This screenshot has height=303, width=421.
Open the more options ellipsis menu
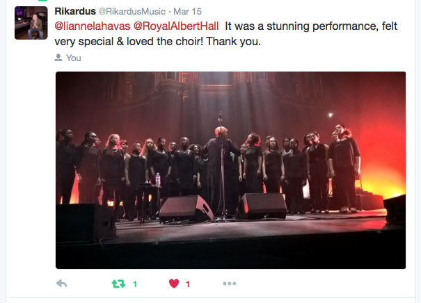coord(230,284)
